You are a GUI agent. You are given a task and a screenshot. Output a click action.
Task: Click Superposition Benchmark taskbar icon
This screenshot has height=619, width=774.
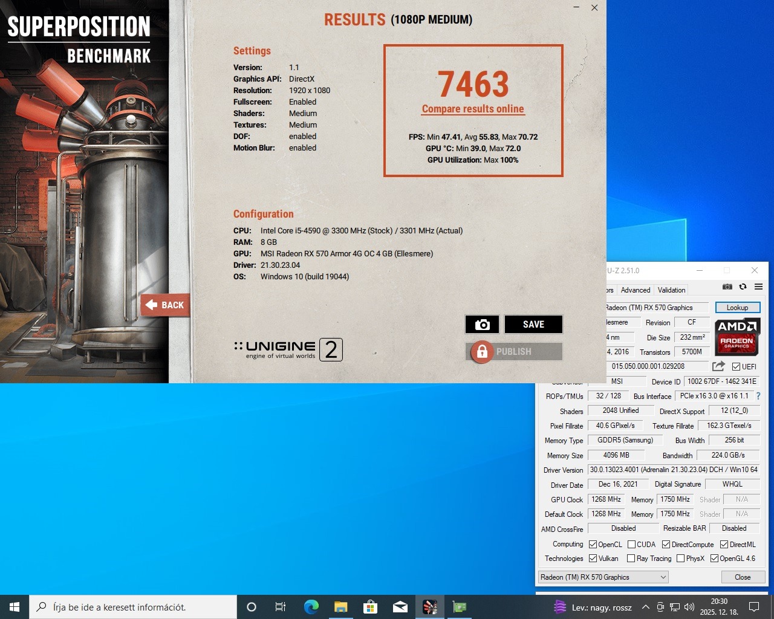pyautogui.click(x=430, y=607)
